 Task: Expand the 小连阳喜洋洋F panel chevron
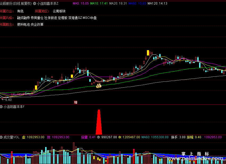[x=1, y=107]
